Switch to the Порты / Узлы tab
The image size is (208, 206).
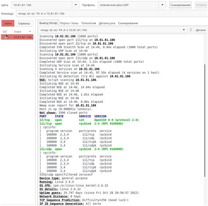tap(69, 23)
